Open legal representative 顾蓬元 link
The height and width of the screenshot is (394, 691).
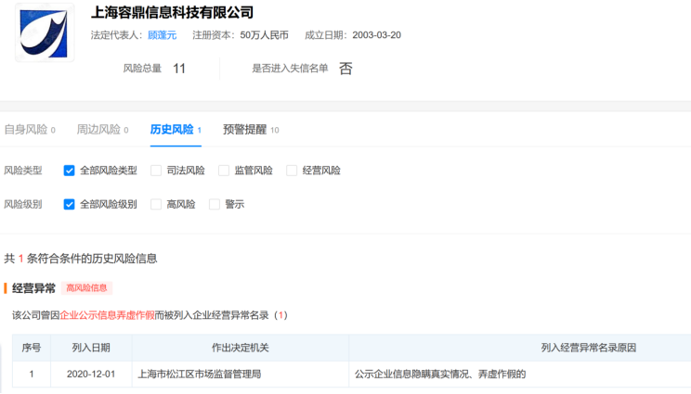(163, 35)
